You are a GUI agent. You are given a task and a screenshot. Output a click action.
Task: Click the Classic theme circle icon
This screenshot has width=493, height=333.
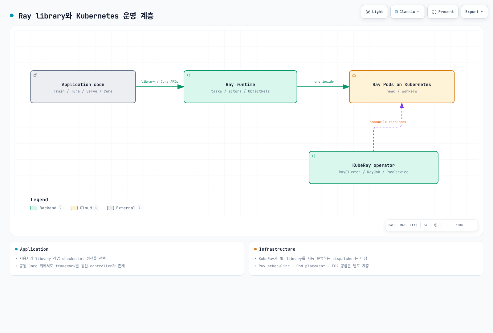coord(397,12)
